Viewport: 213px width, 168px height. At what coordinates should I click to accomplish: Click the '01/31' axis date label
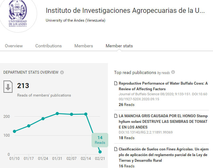pos(57,159)
